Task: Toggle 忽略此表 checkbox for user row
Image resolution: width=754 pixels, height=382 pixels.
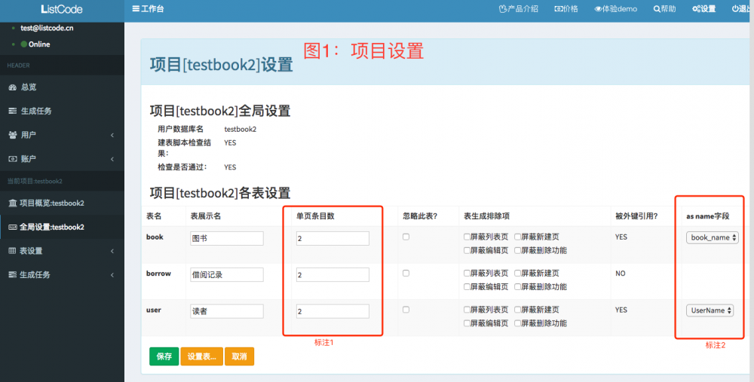Action: click(x=406, y=310)
